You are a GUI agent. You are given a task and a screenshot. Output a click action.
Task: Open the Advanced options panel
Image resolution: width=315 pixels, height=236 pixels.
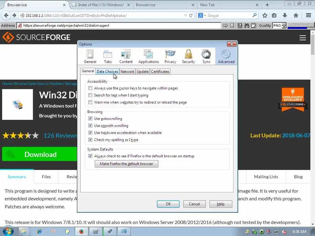click(226, 57)
